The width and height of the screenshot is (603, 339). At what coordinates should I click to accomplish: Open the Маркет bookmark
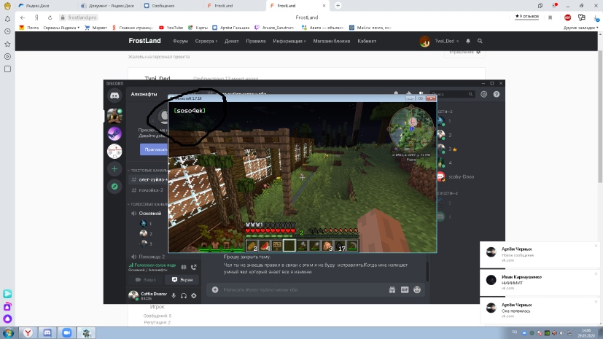click(96, 28)
